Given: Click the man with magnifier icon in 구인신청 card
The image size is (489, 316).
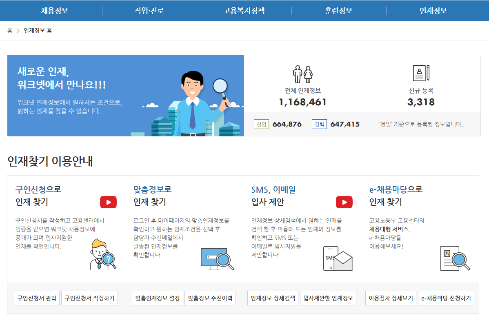Looking at the screenshot, I should (x=103, y=254).
